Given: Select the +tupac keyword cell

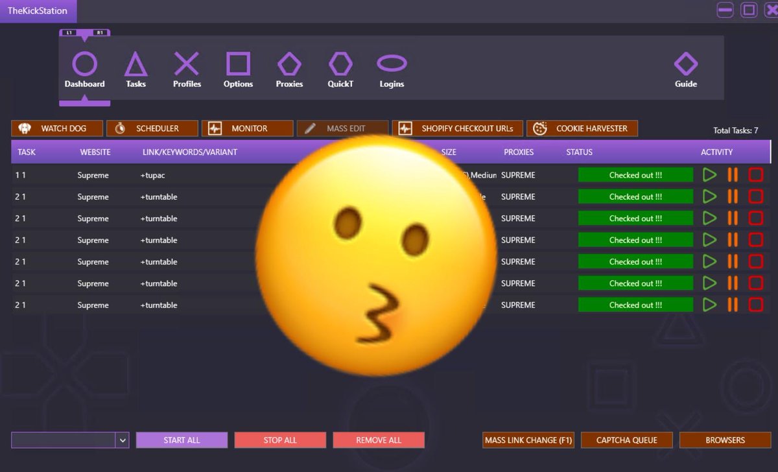Looking at the screenshot, I should click(x=153, y=175).
